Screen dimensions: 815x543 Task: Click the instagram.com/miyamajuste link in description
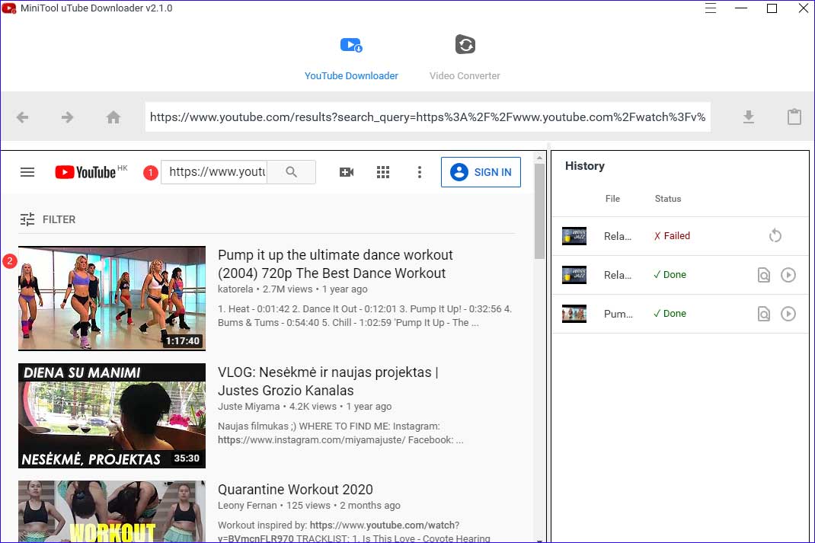point(312,439)
